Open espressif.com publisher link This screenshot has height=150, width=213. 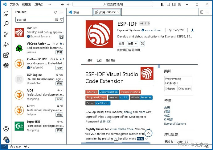[154, 30]
